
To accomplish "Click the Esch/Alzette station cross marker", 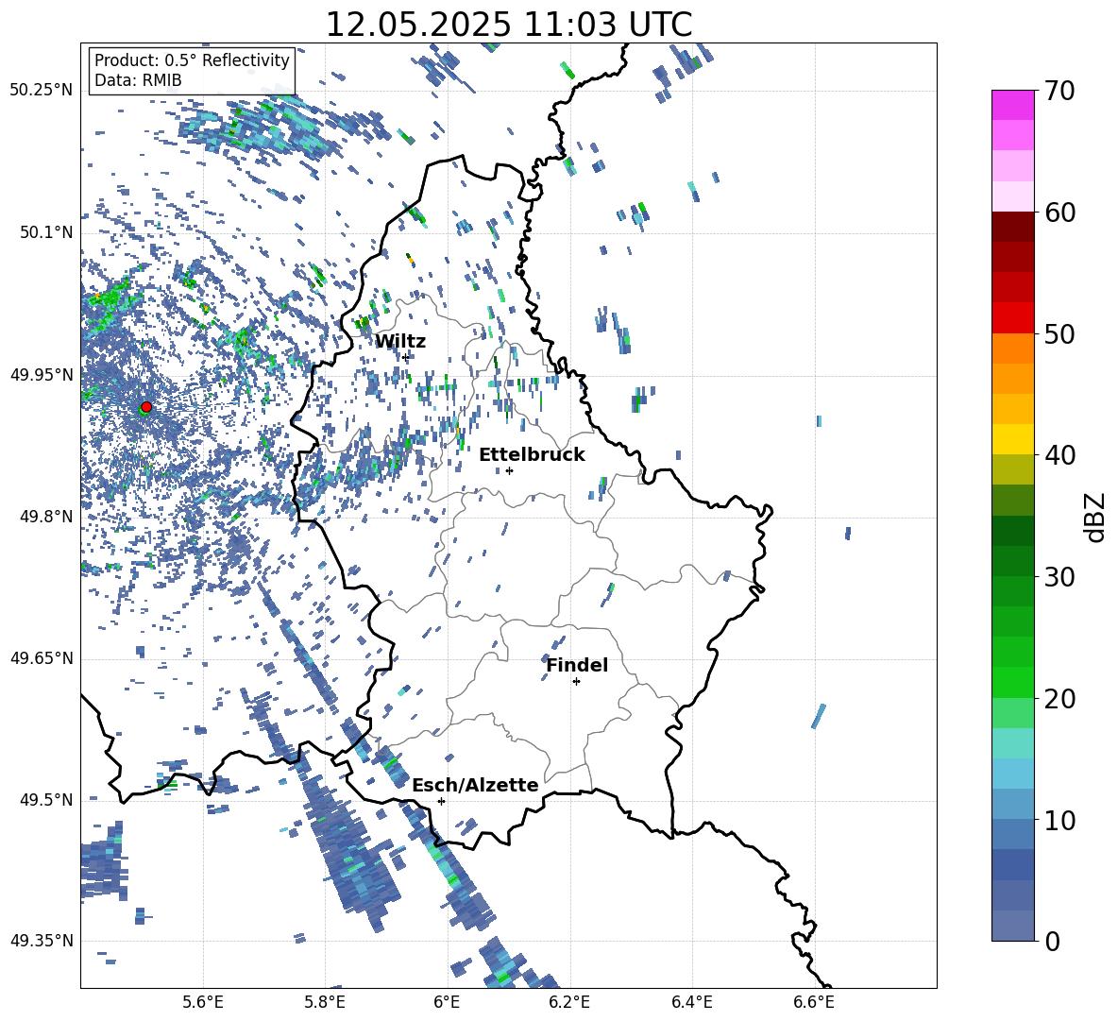I will tap(441, 801).
